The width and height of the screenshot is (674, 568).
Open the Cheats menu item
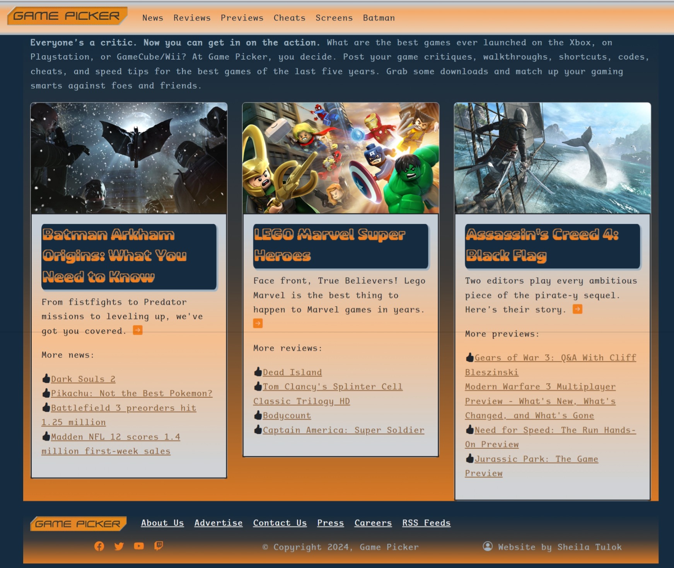coord(290,18)
